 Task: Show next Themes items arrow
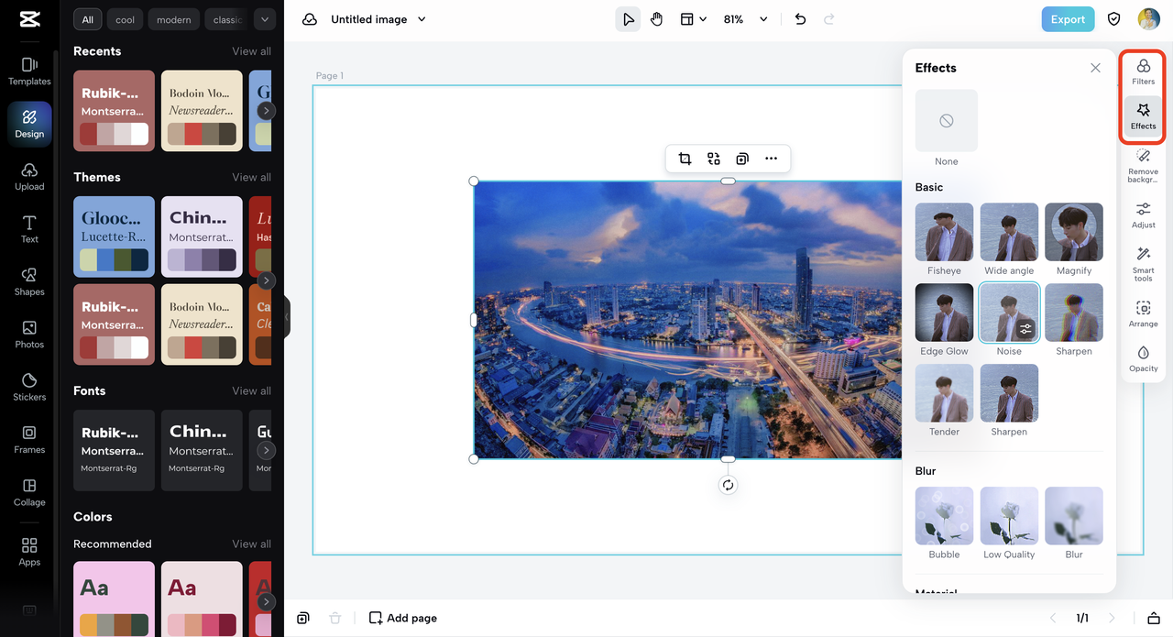pyautogui.click(x=266, y=280)
